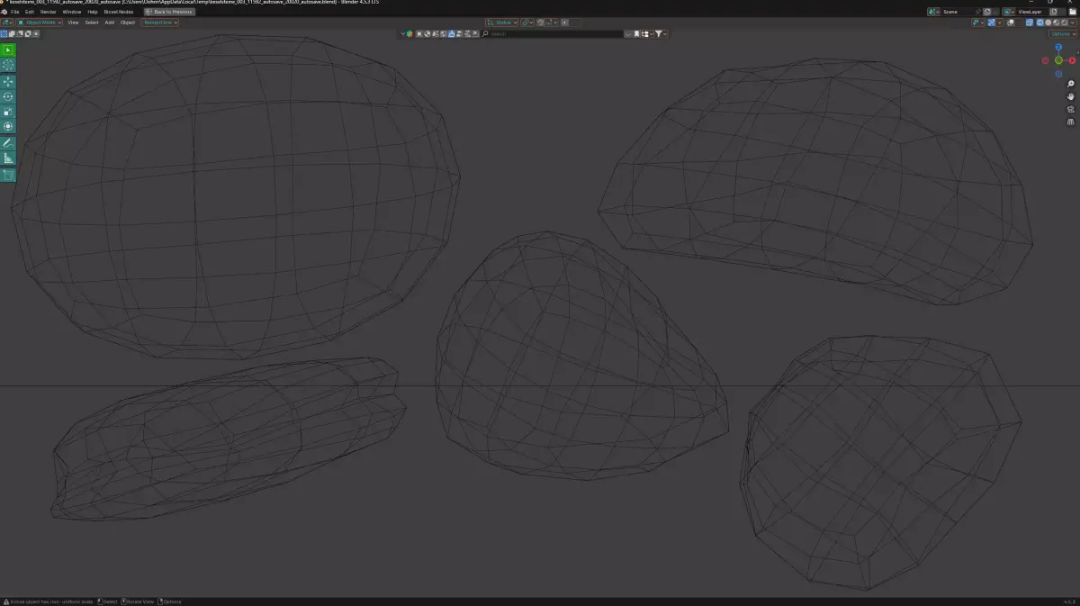Open the Object Mode dropdown
This screenshot has height=606, width=1080.
point(40,22)
